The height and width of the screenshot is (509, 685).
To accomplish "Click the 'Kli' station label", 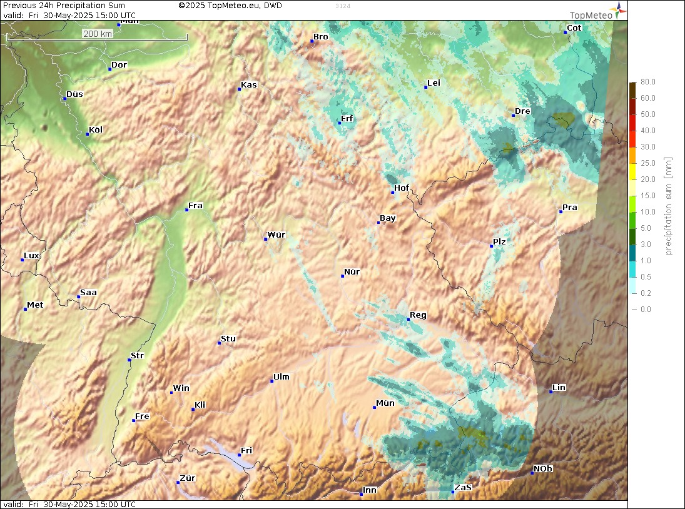I will tap(200, 405).
